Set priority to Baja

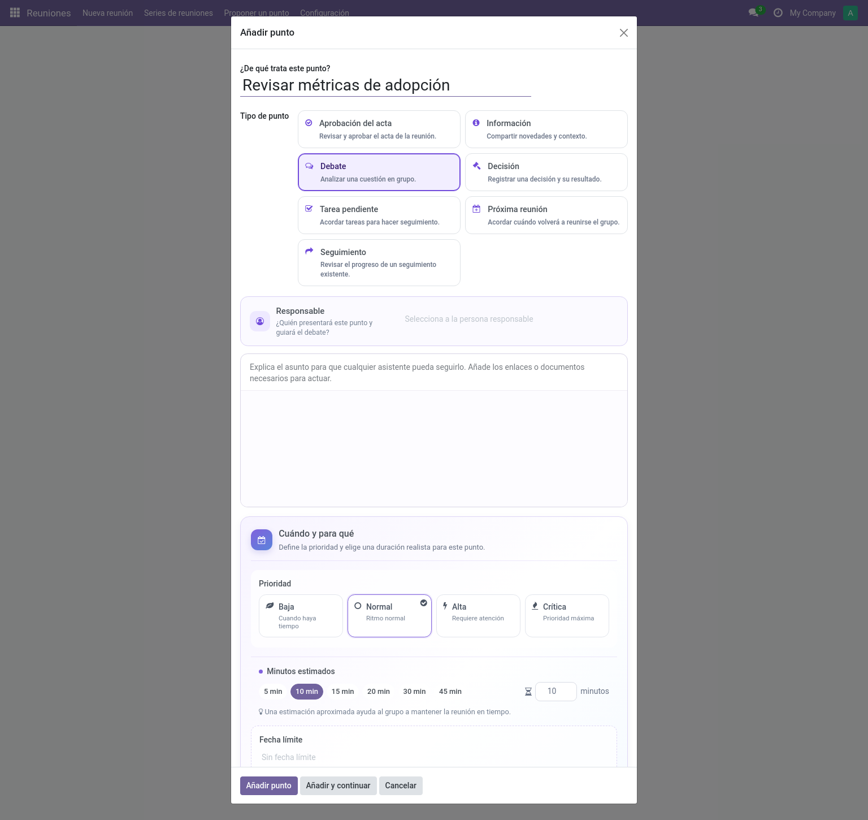(301, 616)
